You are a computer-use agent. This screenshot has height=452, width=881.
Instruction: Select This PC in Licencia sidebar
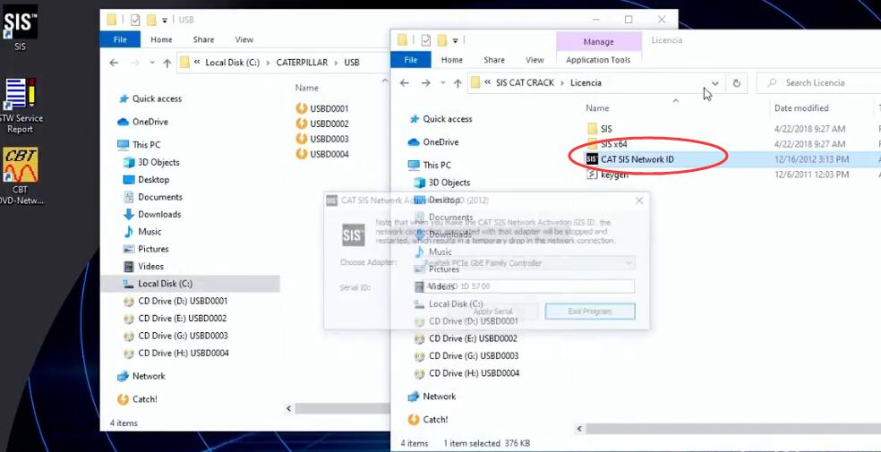tap(430, 165)
